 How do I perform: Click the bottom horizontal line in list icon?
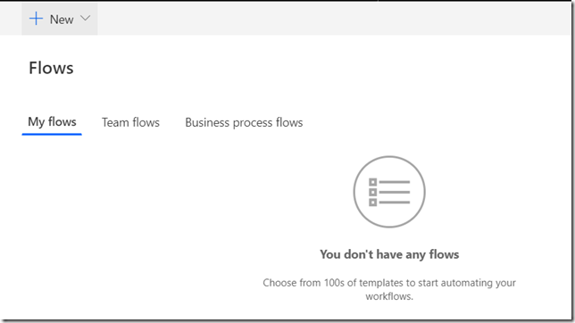coord(395,203)
